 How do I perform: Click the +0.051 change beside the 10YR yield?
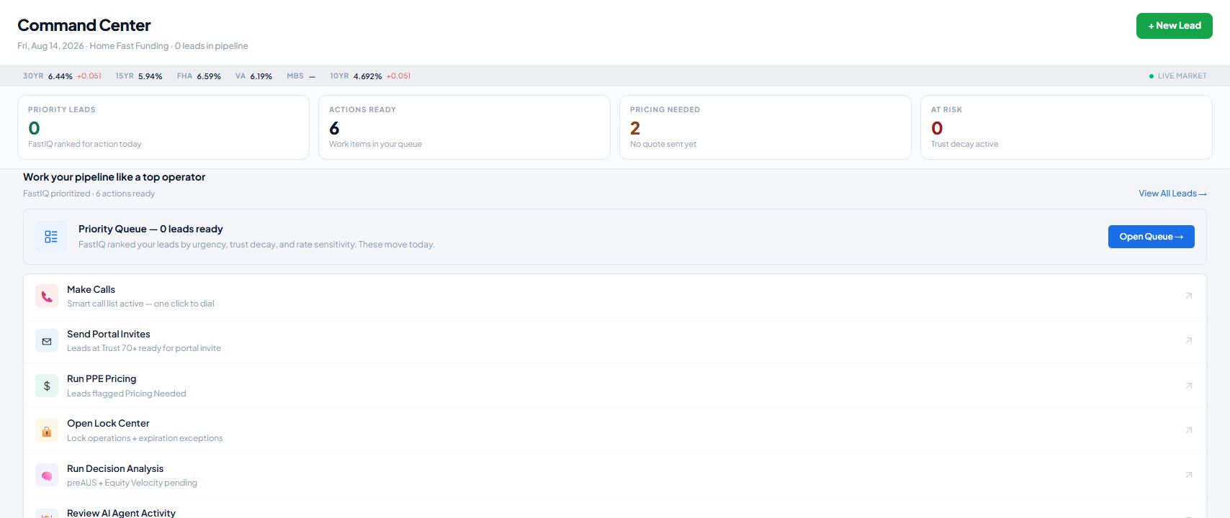pyautogui.click(x=398, y=76)
